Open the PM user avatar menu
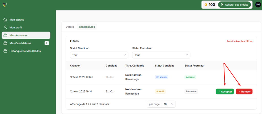 pyautogui.click(x=258, y=5)
